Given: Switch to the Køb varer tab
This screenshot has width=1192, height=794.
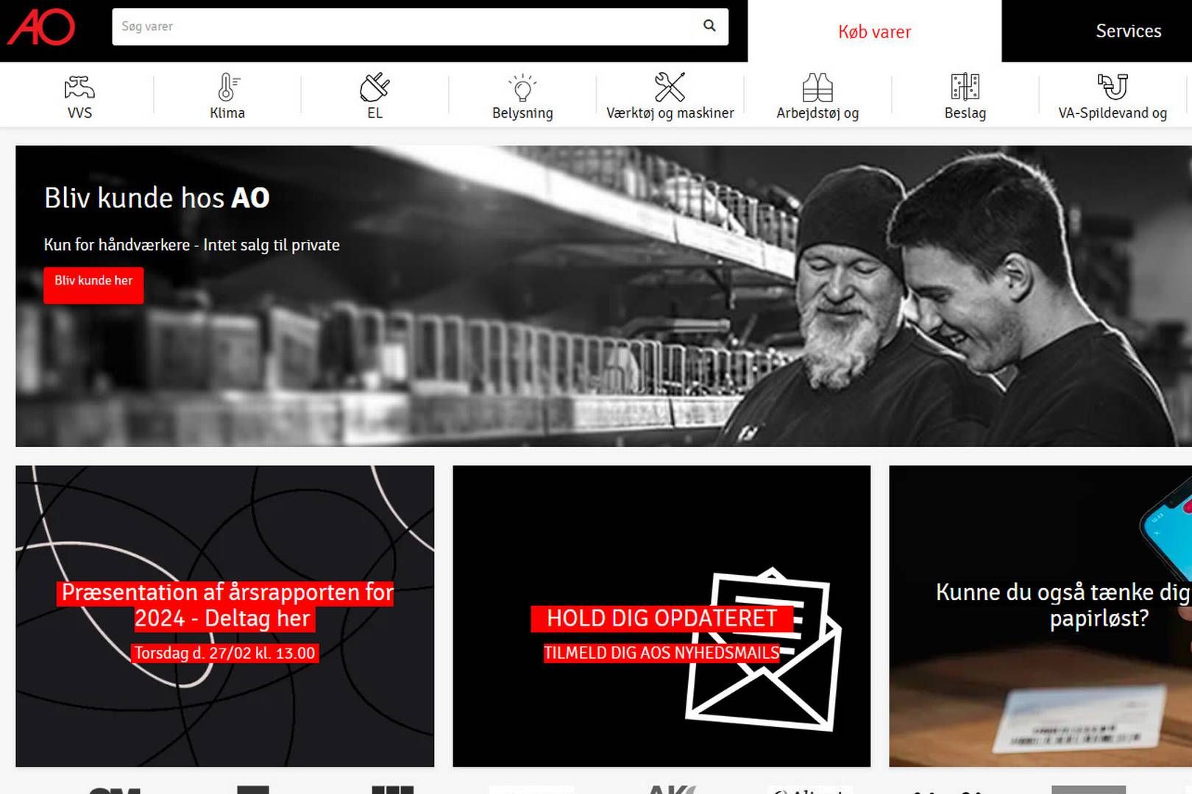Looking at the screenshot, I should (874, 32).
